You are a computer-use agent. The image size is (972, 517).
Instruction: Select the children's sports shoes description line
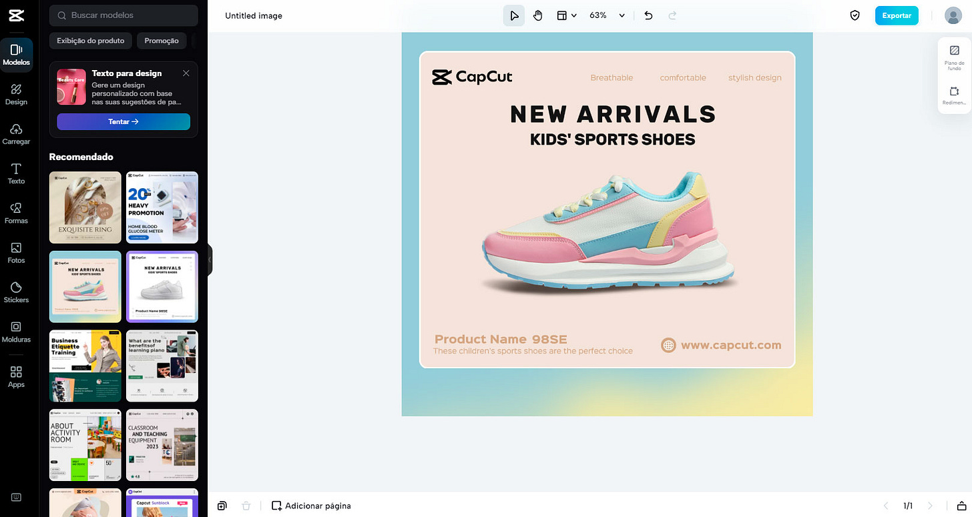click(x=533, y=351)
